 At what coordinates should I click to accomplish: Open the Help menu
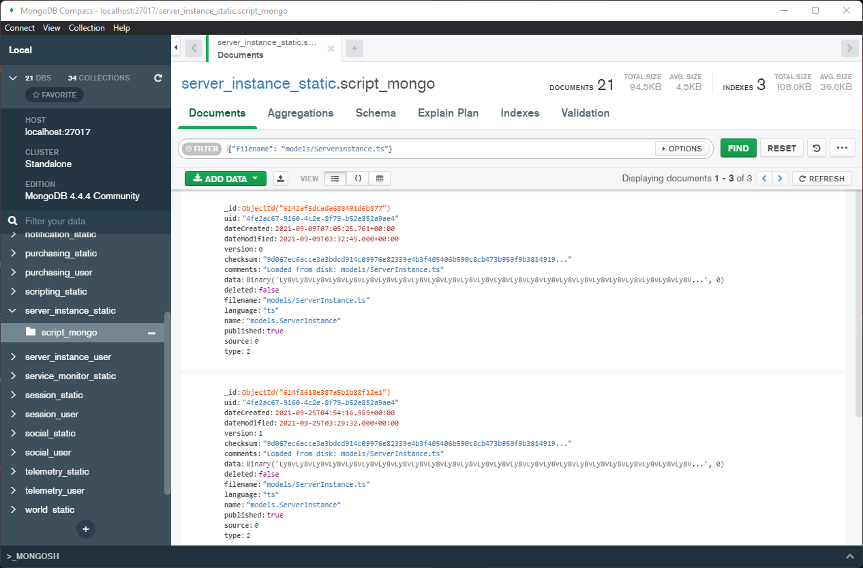tap(121, 28)
